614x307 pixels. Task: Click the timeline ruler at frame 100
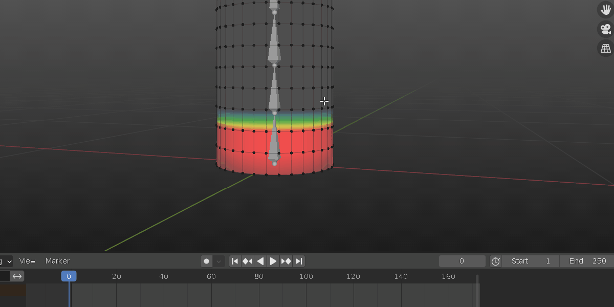(306, 276)
